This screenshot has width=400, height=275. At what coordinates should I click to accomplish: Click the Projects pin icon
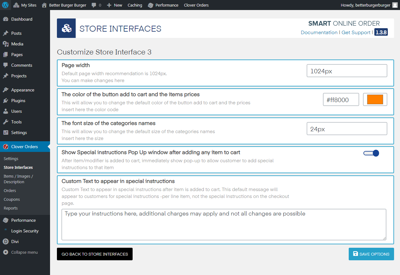[6, 76]
